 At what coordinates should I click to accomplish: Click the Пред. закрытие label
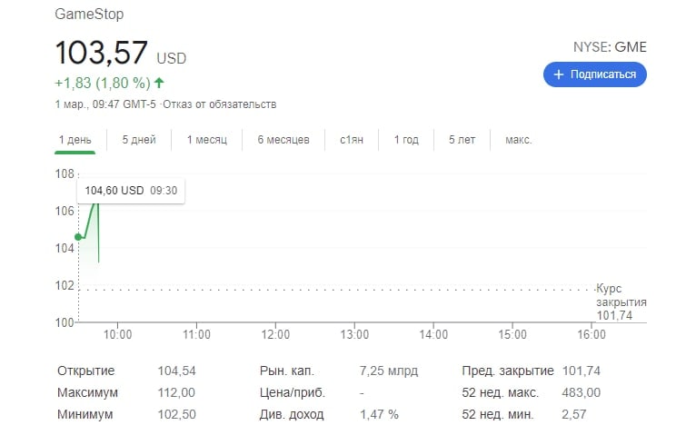pyautogui.click(x=508, y=371)
